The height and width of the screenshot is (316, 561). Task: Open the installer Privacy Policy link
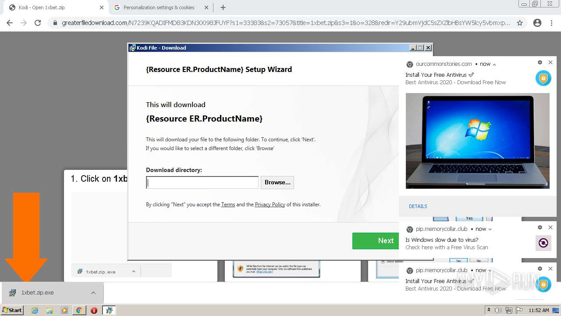tap(270, 205)
